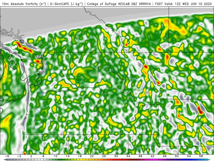The width and height of the screenshot is (214, 161).
Task: Click the lower '25' CAPE contour label
Action: click(14, 100)
